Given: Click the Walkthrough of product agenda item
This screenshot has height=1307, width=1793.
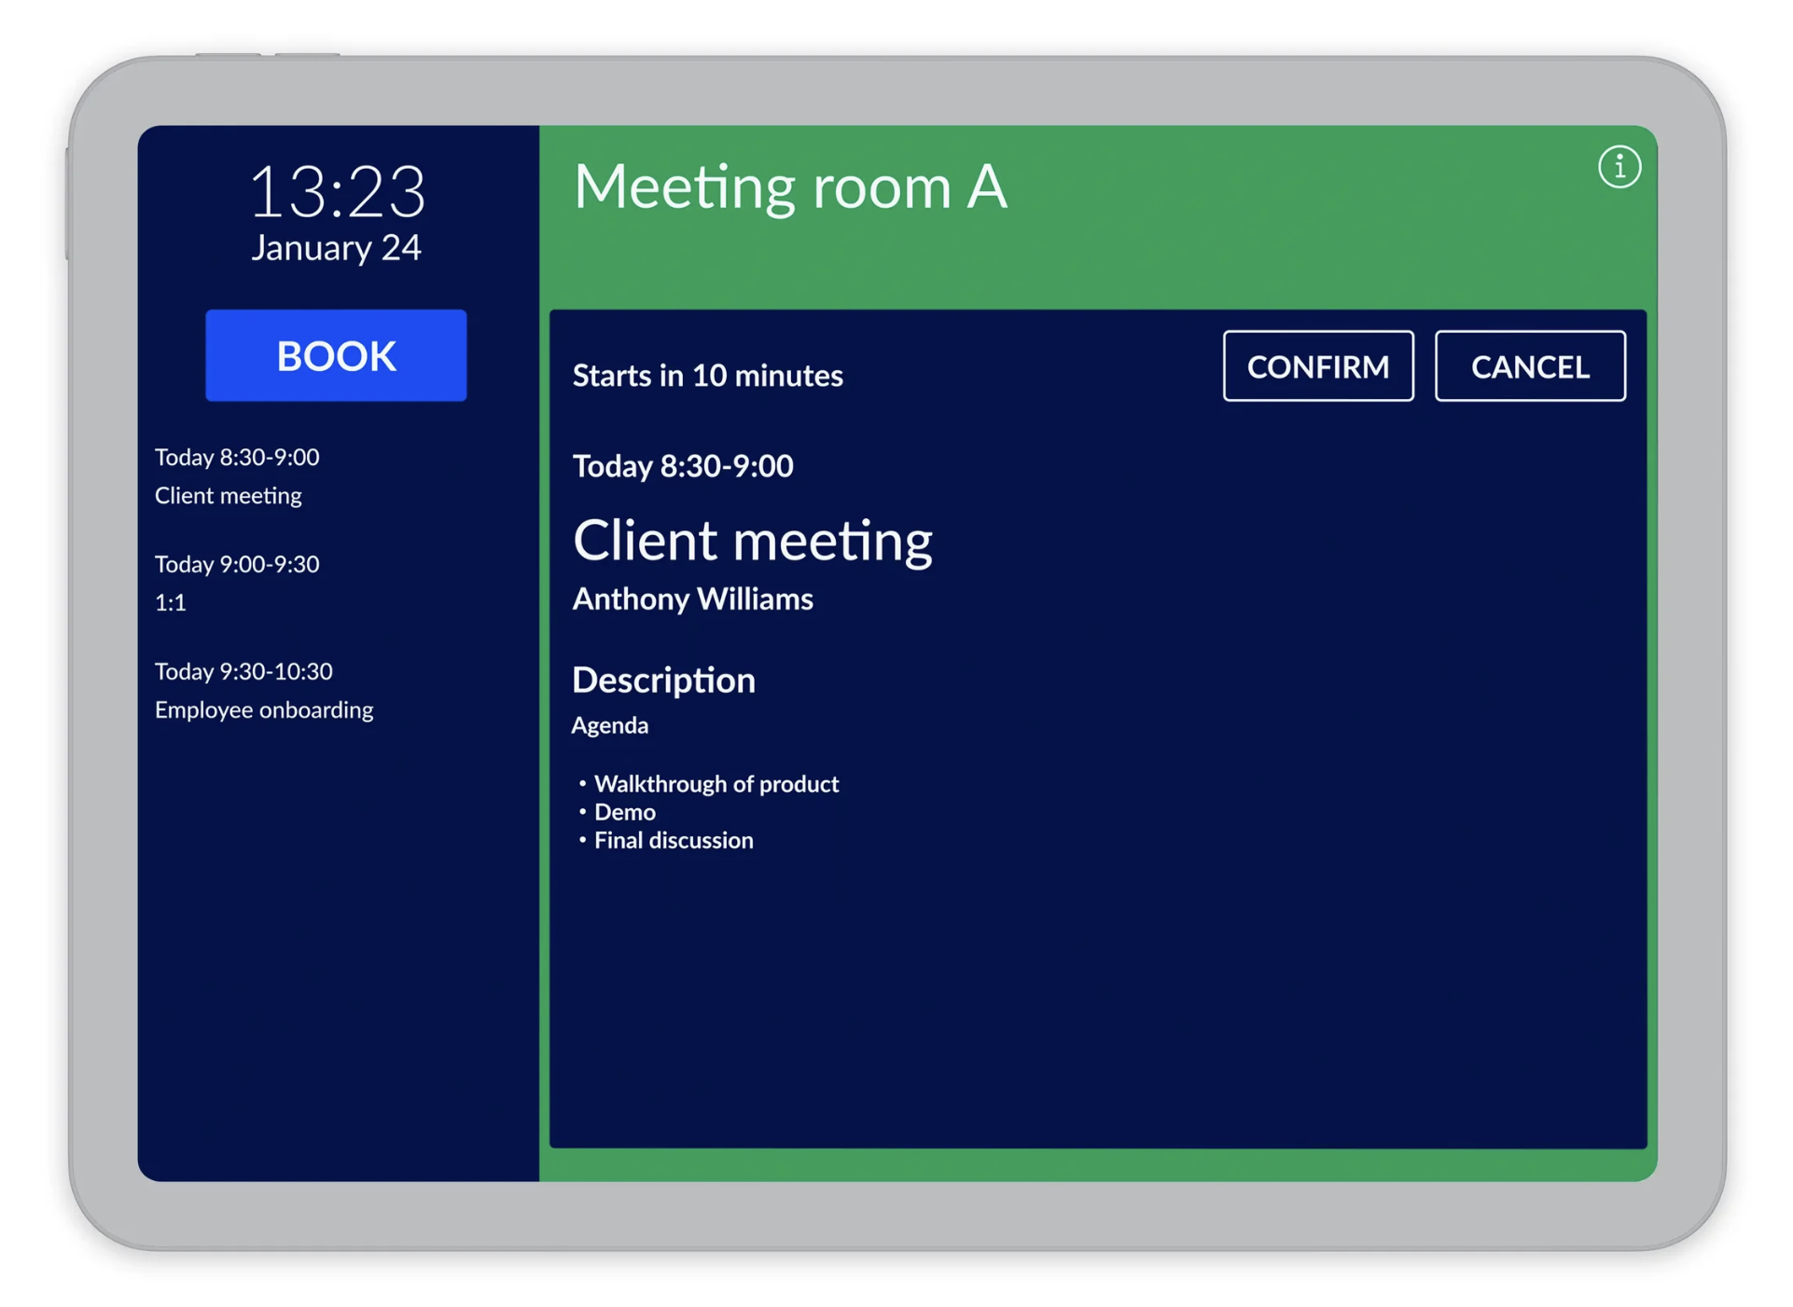Looking at the screenshot, I should [716, 784].
